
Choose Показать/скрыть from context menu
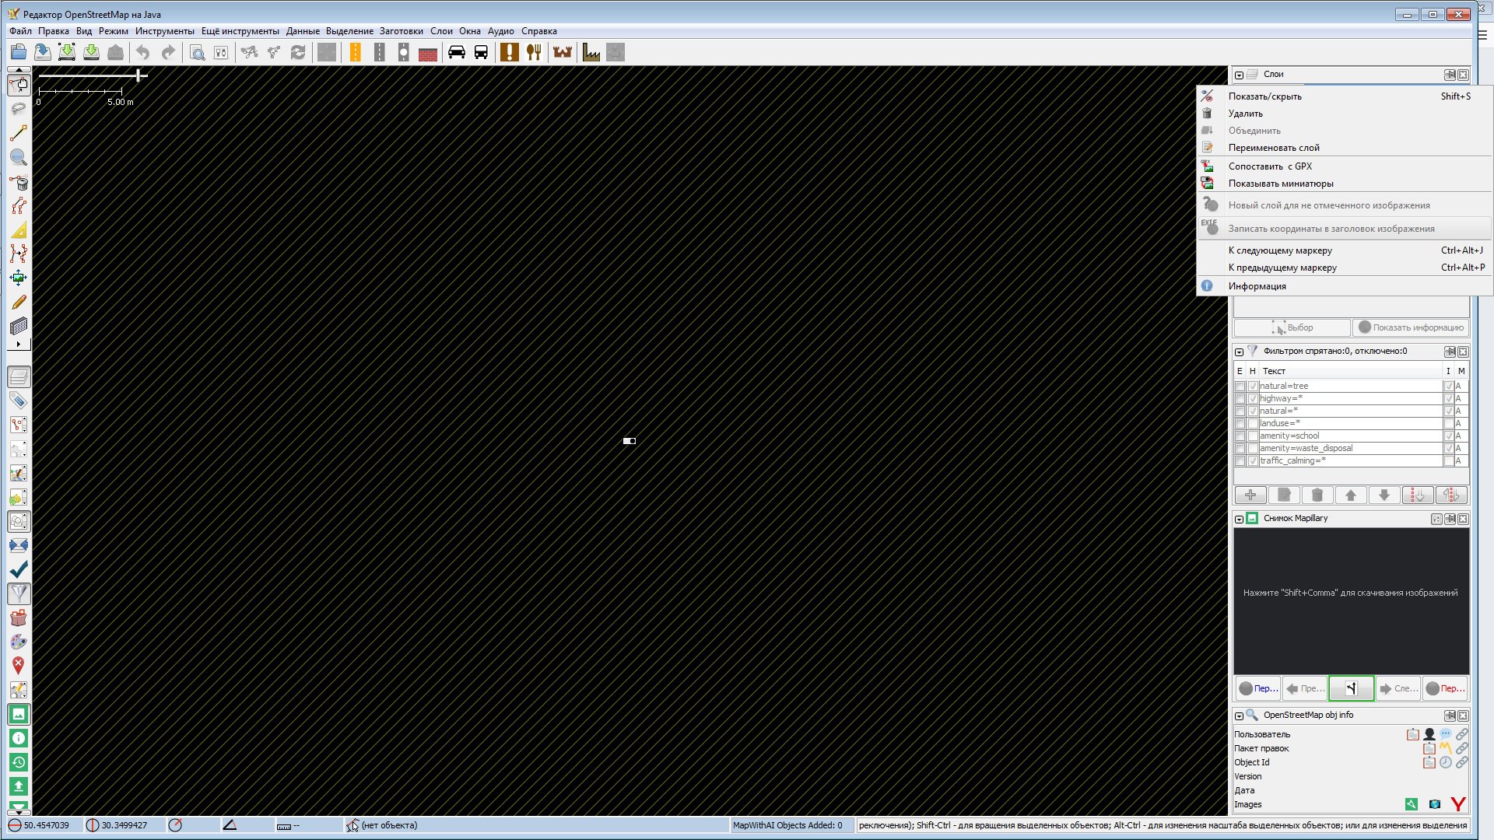pos(1344,96)
